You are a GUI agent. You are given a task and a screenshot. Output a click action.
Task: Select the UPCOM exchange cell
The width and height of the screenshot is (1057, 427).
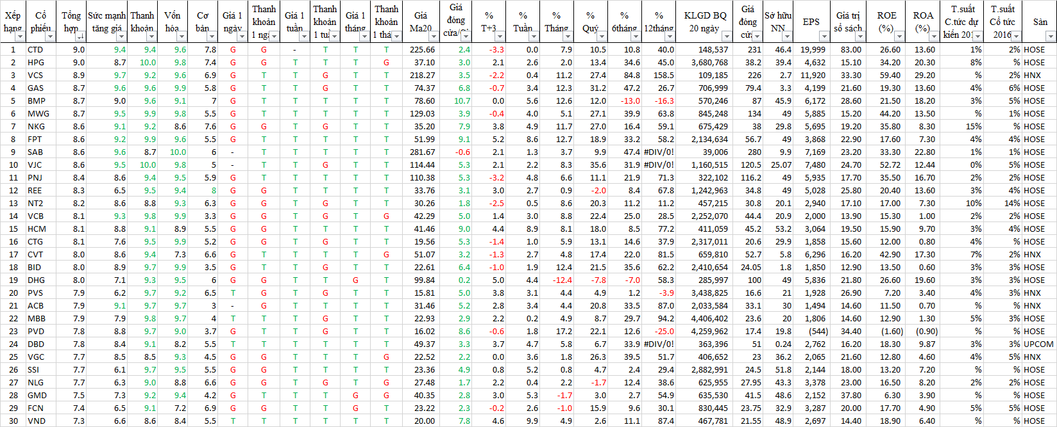1038,344
